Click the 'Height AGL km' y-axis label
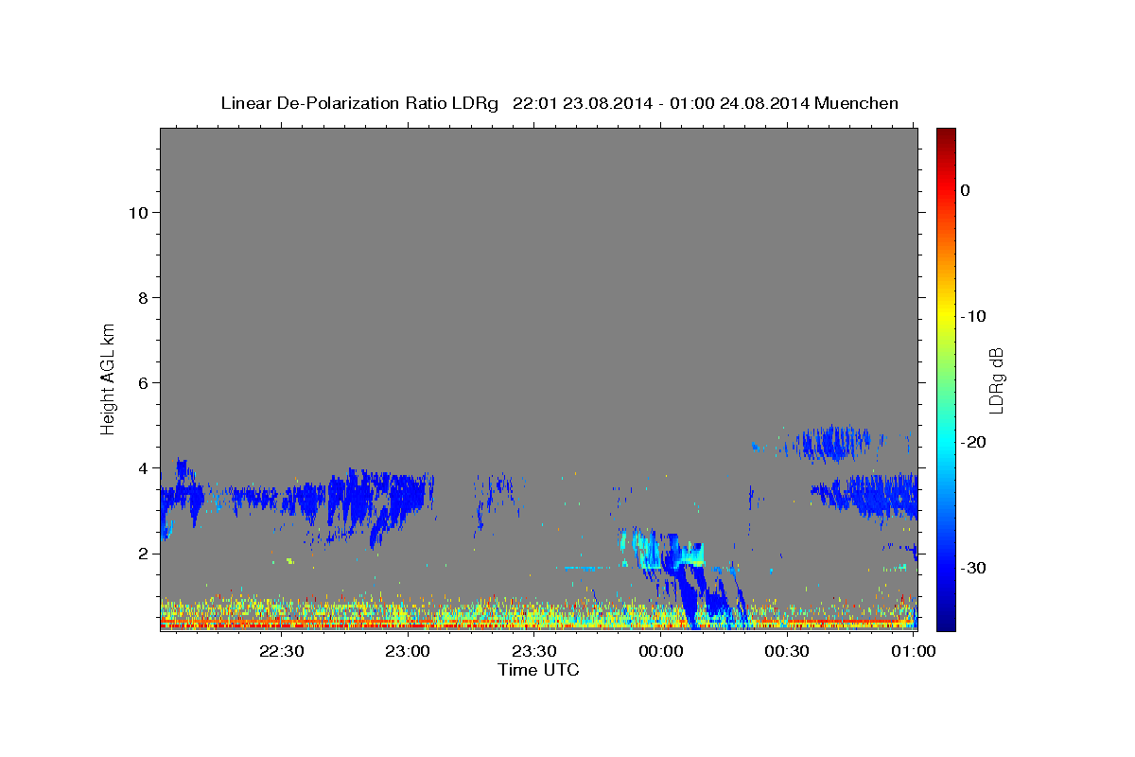Screen dimensions: 1135x757 (x=108, y=378)
